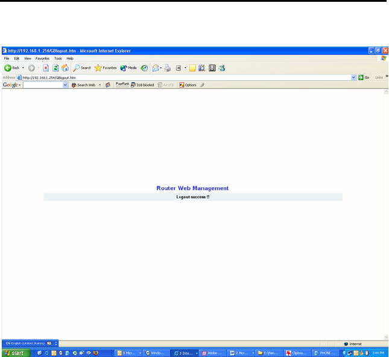Click the greyed Forward arrow button

[x=31, y=68]
